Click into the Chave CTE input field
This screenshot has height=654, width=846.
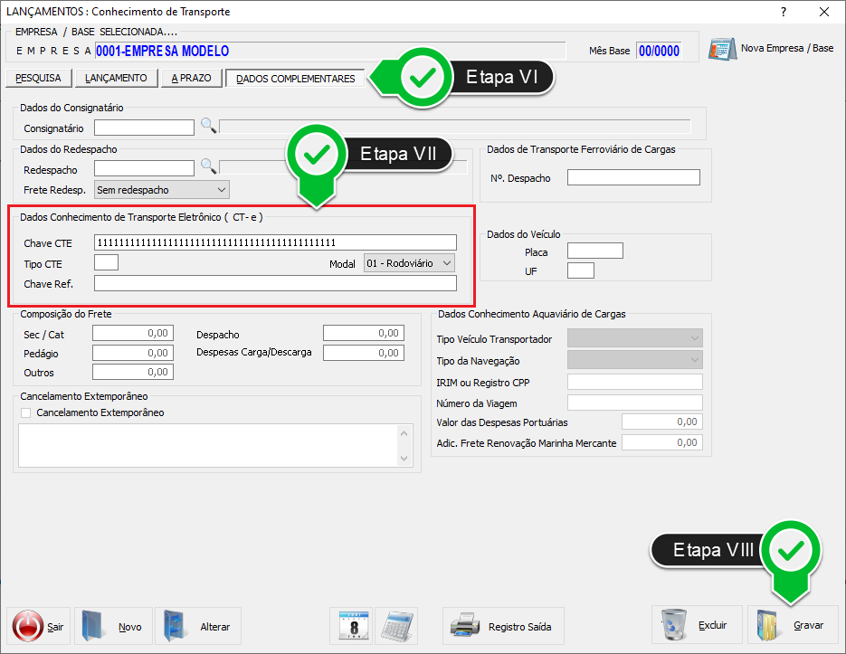(x=275, y=242)
